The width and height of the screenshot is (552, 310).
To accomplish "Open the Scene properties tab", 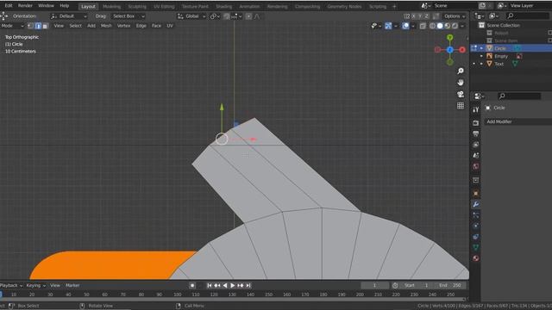I will [x=475, y=155].
